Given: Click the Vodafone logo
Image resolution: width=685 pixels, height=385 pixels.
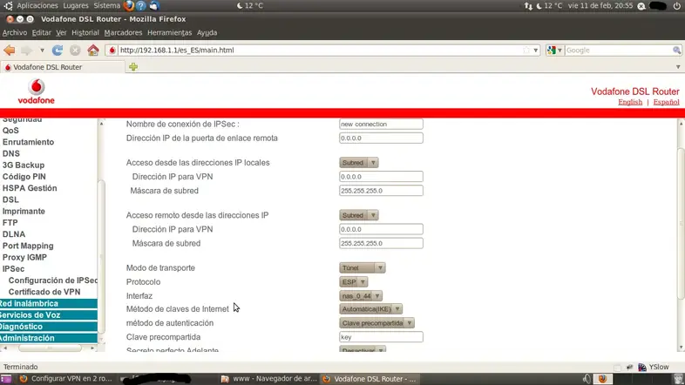Looking at the screenshot, I should point(37,91).
